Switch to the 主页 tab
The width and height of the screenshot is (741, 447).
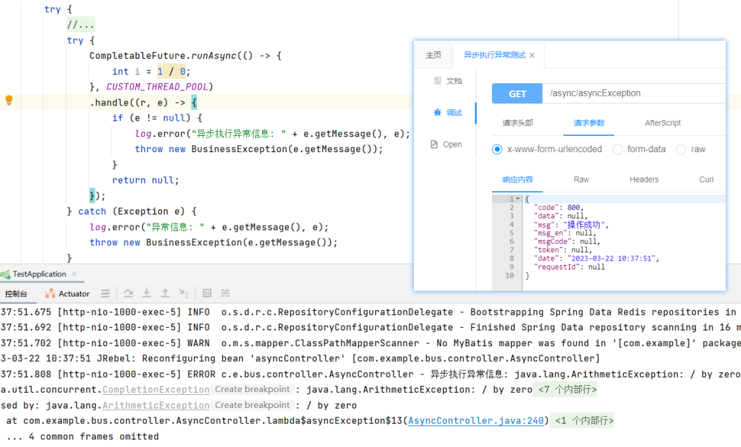434,56
